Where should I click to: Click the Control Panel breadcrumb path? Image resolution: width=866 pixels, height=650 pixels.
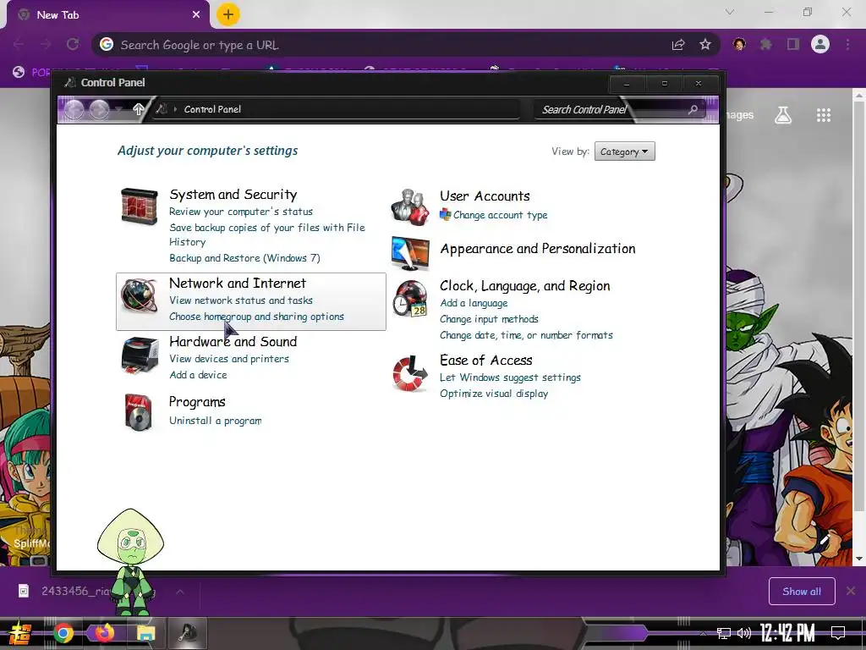click(212, 109)
